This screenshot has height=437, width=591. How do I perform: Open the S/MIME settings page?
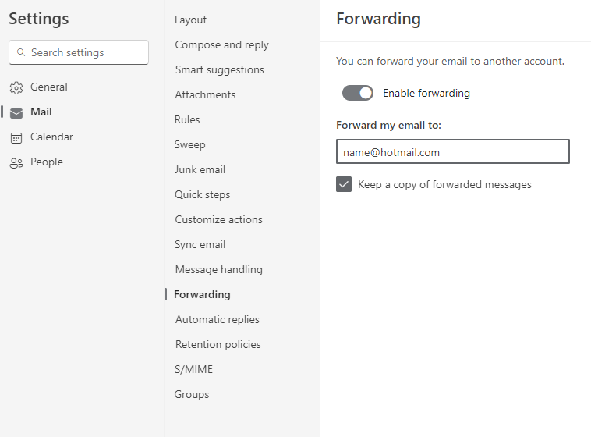pyautogui.click(x=193, y=369)
